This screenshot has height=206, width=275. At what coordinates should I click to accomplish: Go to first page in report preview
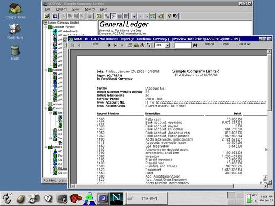(x=73, y=45)
